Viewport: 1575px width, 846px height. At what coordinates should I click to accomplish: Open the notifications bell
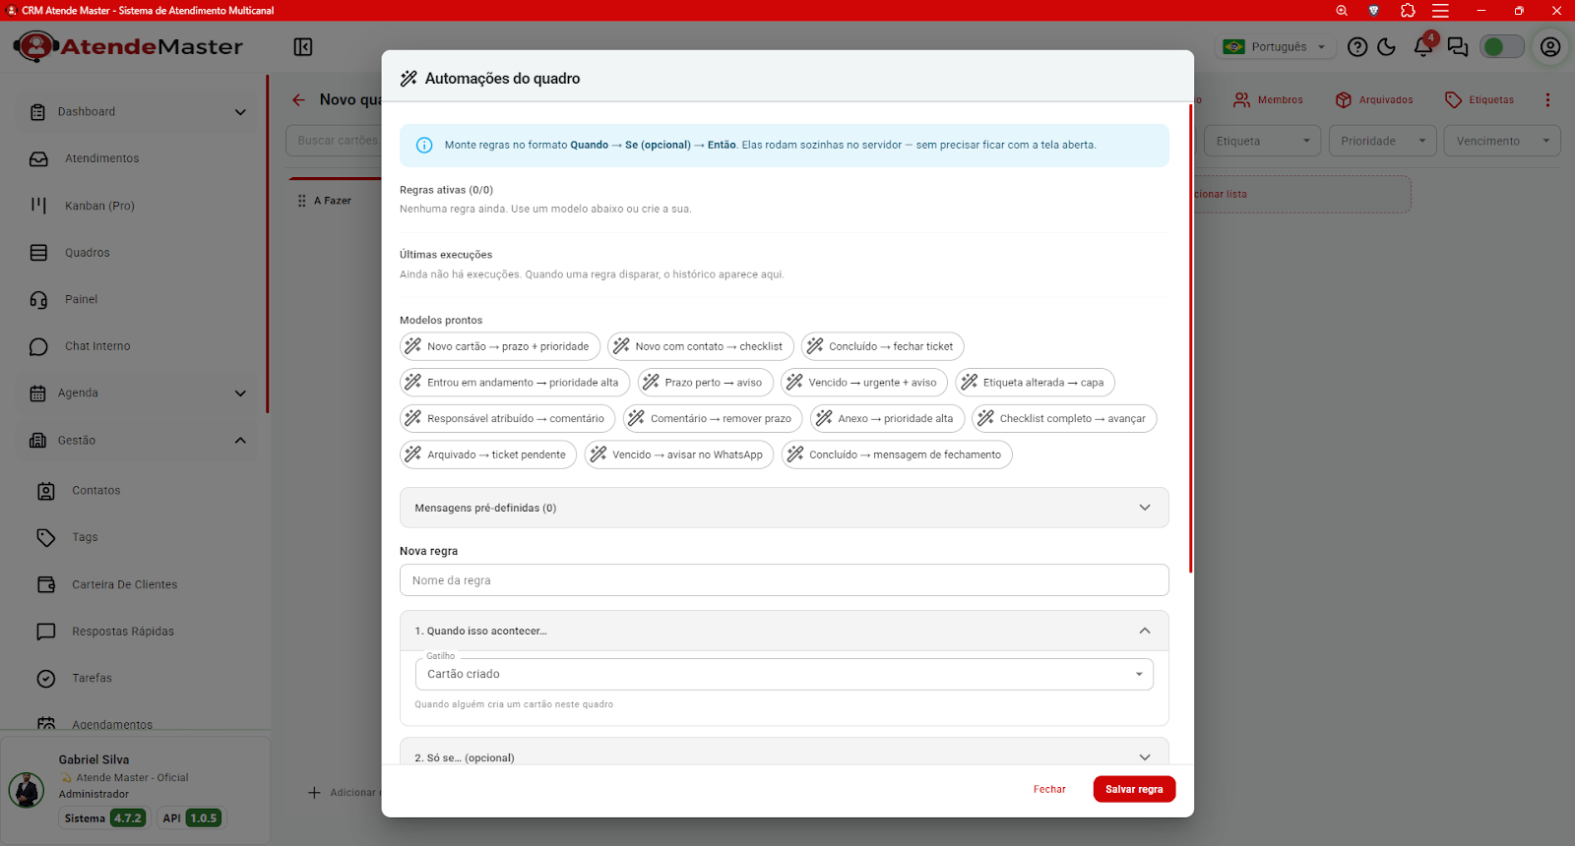tap(1423, 47)
